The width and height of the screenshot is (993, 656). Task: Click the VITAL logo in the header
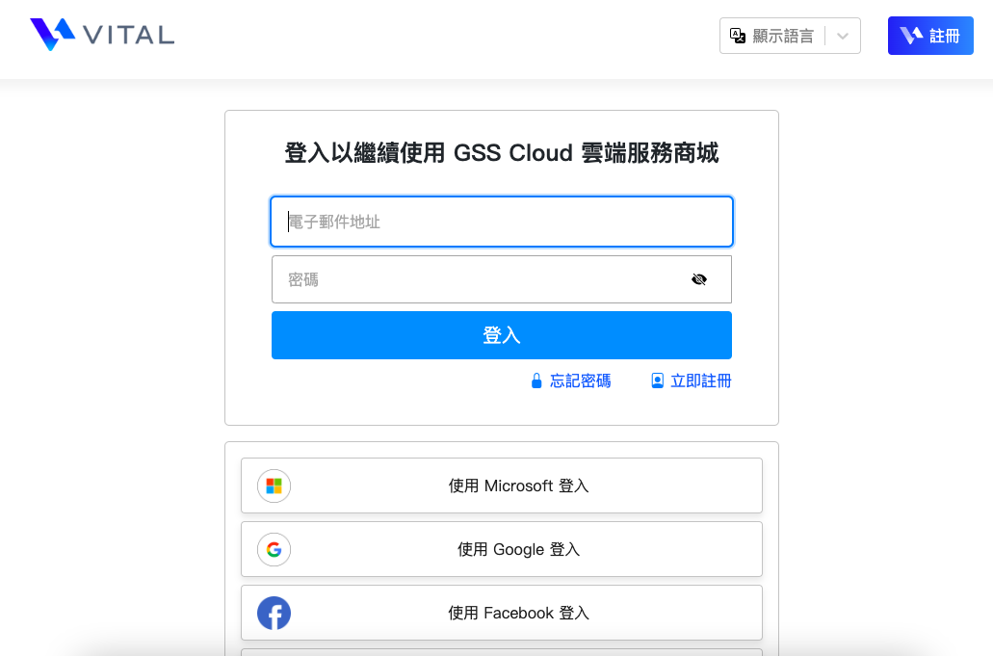(x=102, y=35)
